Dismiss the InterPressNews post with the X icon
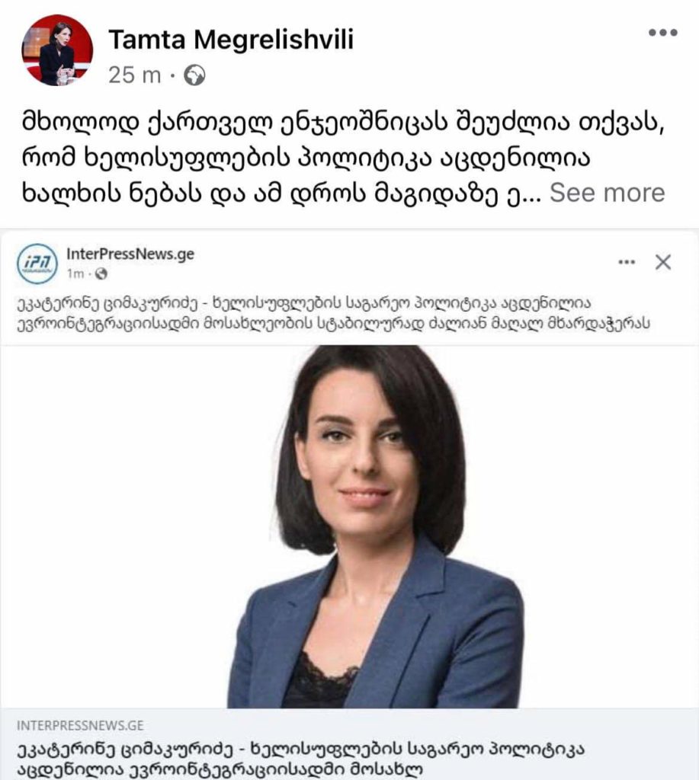 coord(662,262)
